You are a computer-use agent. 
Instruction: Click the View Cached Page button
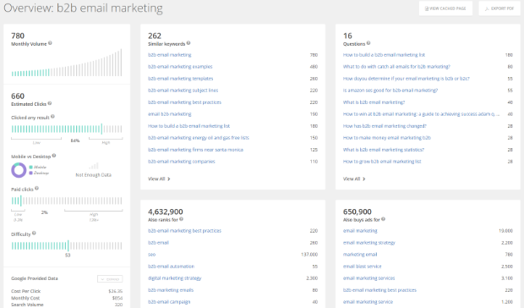[445, 8]
